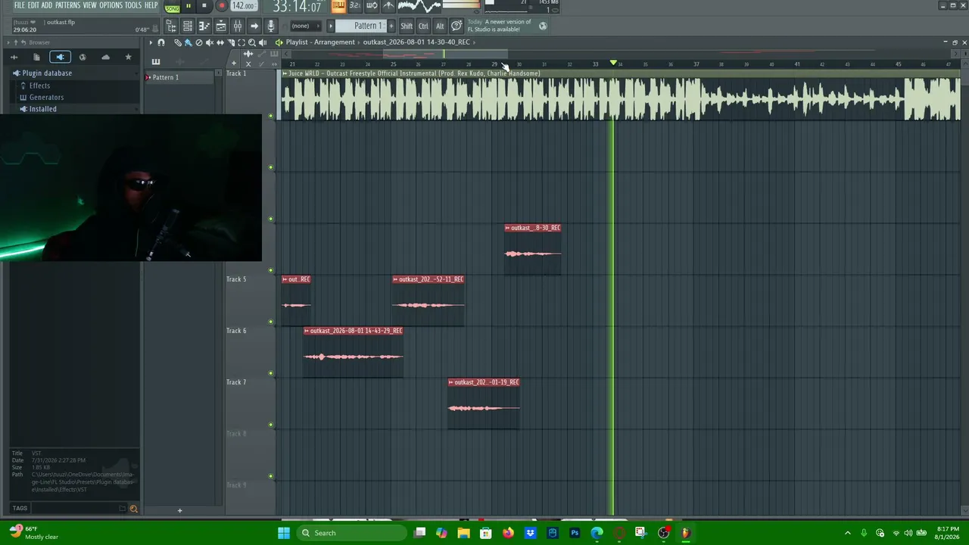Image resolution: width=969 pixels, height=545 pixels.
Task: Open the OPTIONS menu
Action: [x=111, y=5]
